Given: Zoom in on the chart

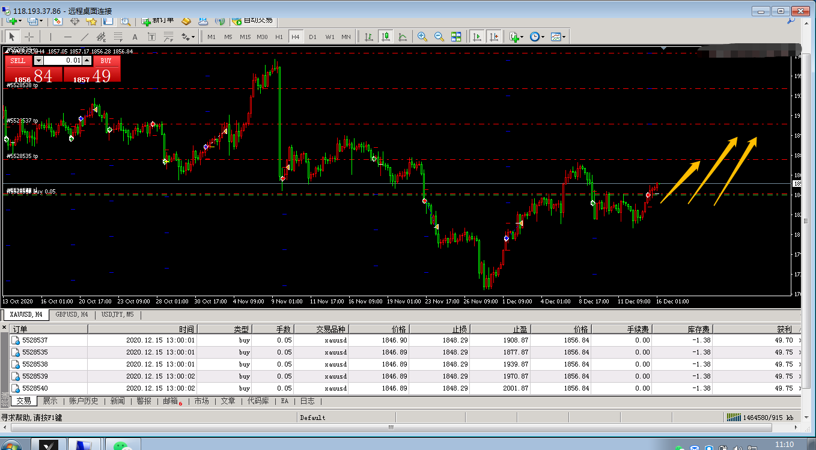Looking at the screenshot, I should (422, 37).
